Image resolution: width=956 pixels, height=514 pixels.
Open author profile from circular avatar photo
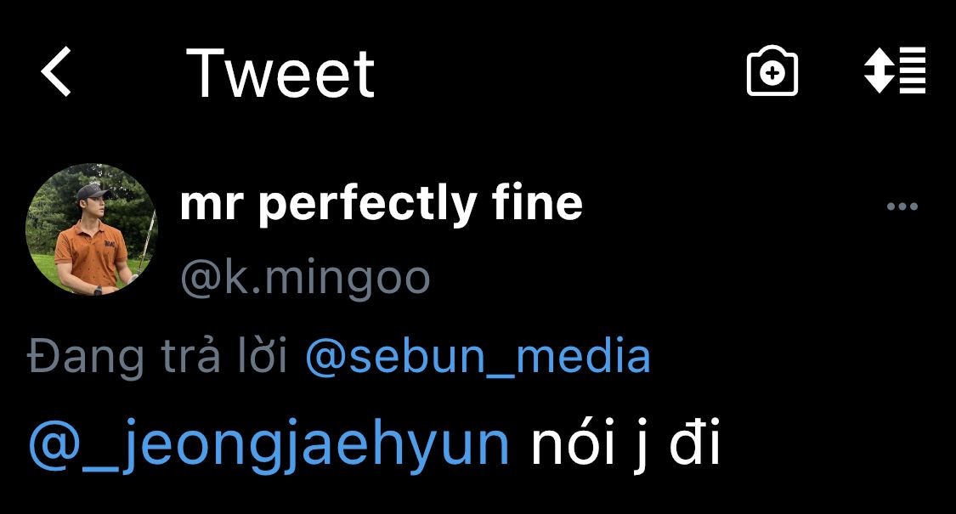point(92,229)
